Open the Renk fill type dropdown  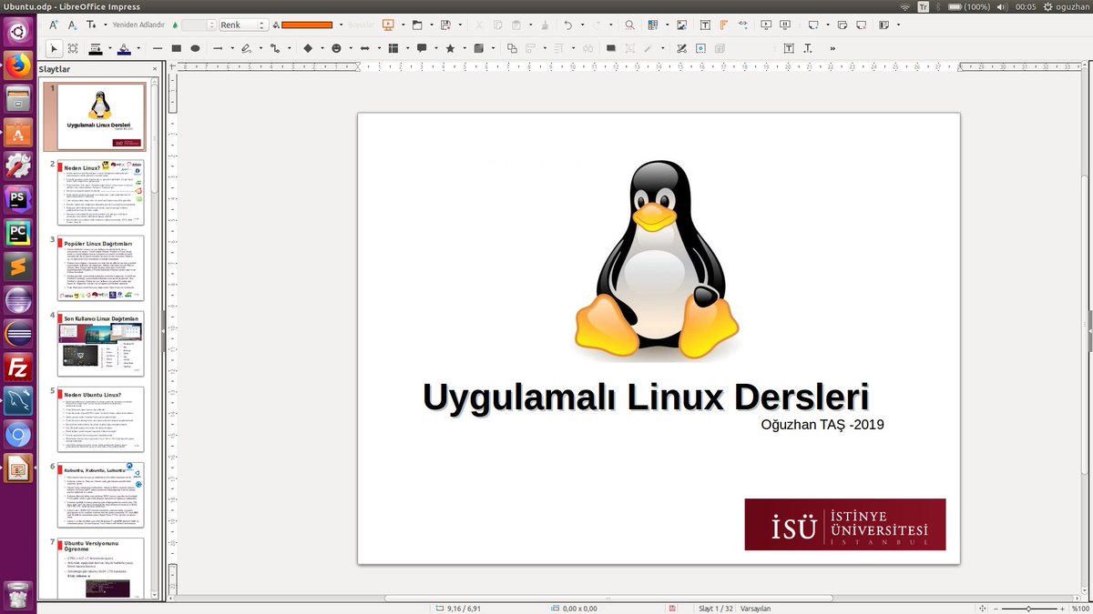pos(243,25)
